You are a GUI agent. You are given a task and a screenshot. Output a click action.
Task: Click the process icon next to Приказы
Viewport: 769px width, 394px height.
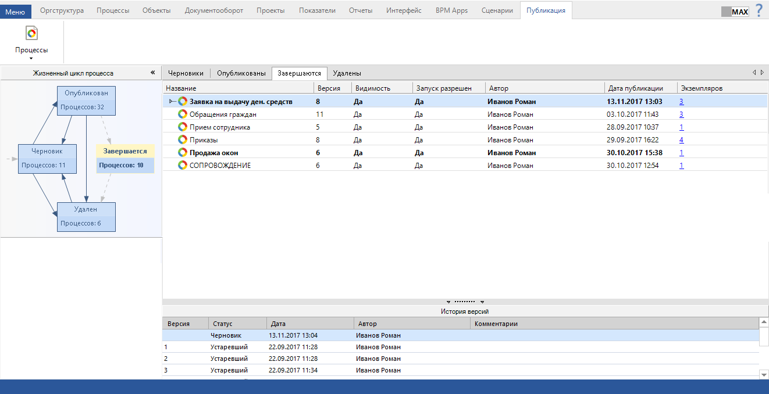tap(183, 140)
